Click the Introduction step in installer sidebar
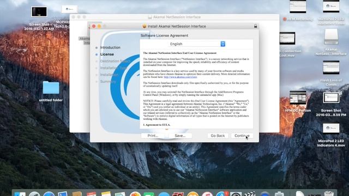The image size is (349, 196). [110, 47]
